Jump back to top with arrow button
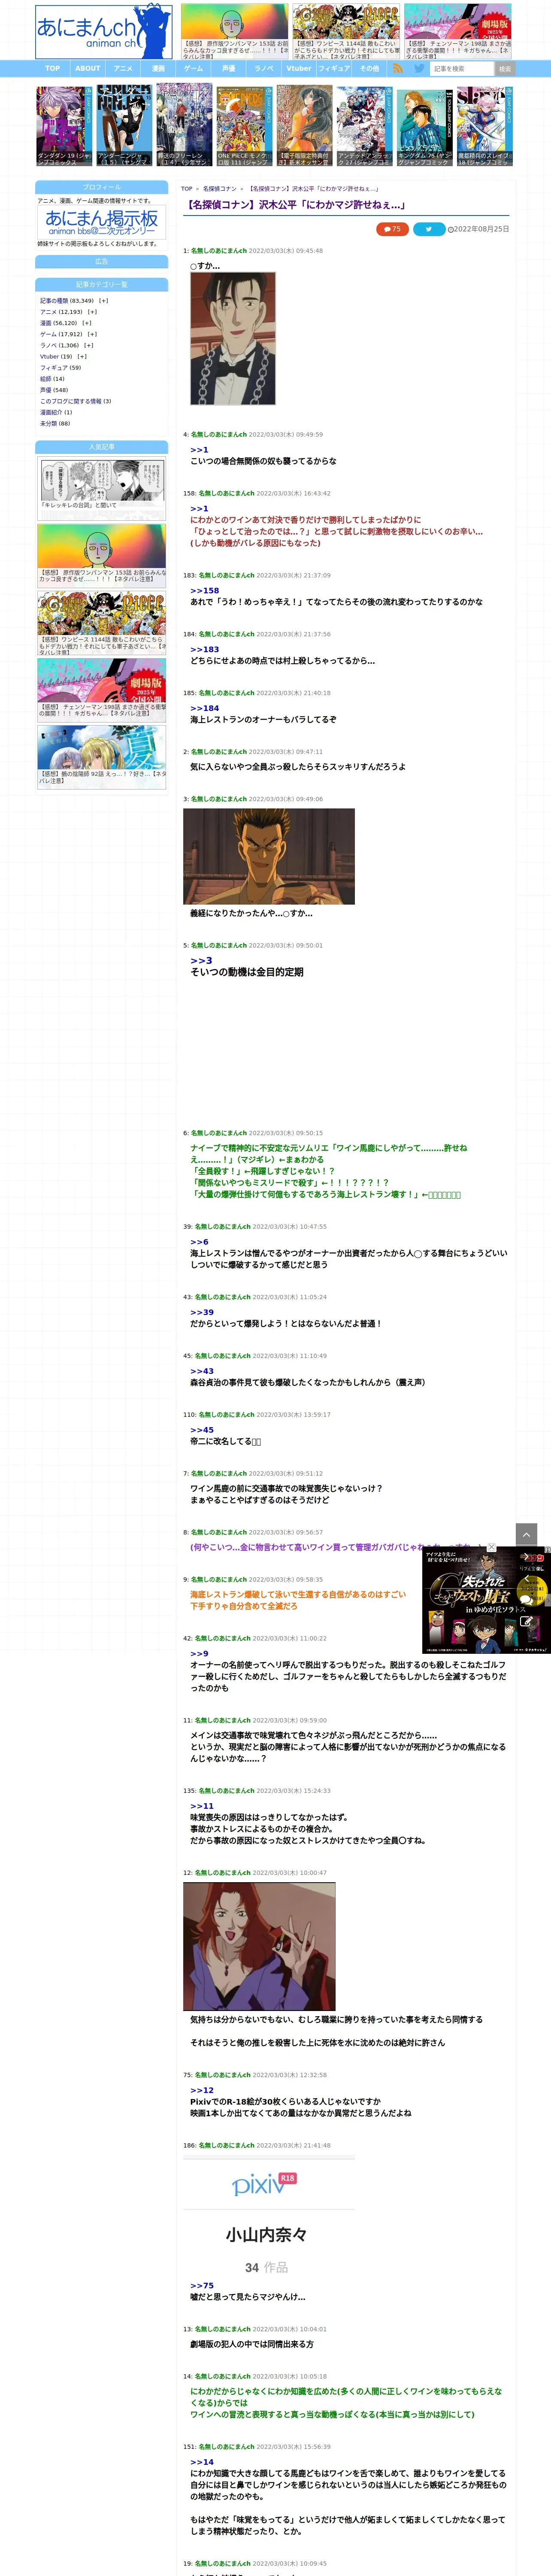 (x=527, y=1534)
